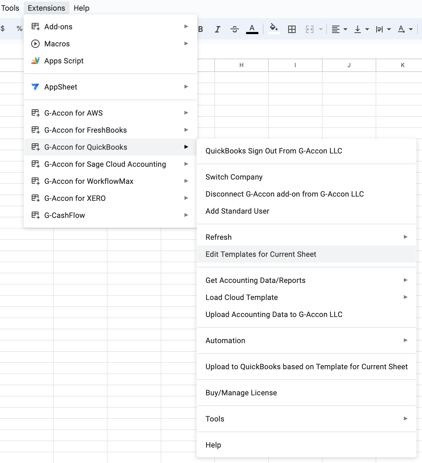Click the G-Accon for WorkflowMax icon

click(35, 181)
